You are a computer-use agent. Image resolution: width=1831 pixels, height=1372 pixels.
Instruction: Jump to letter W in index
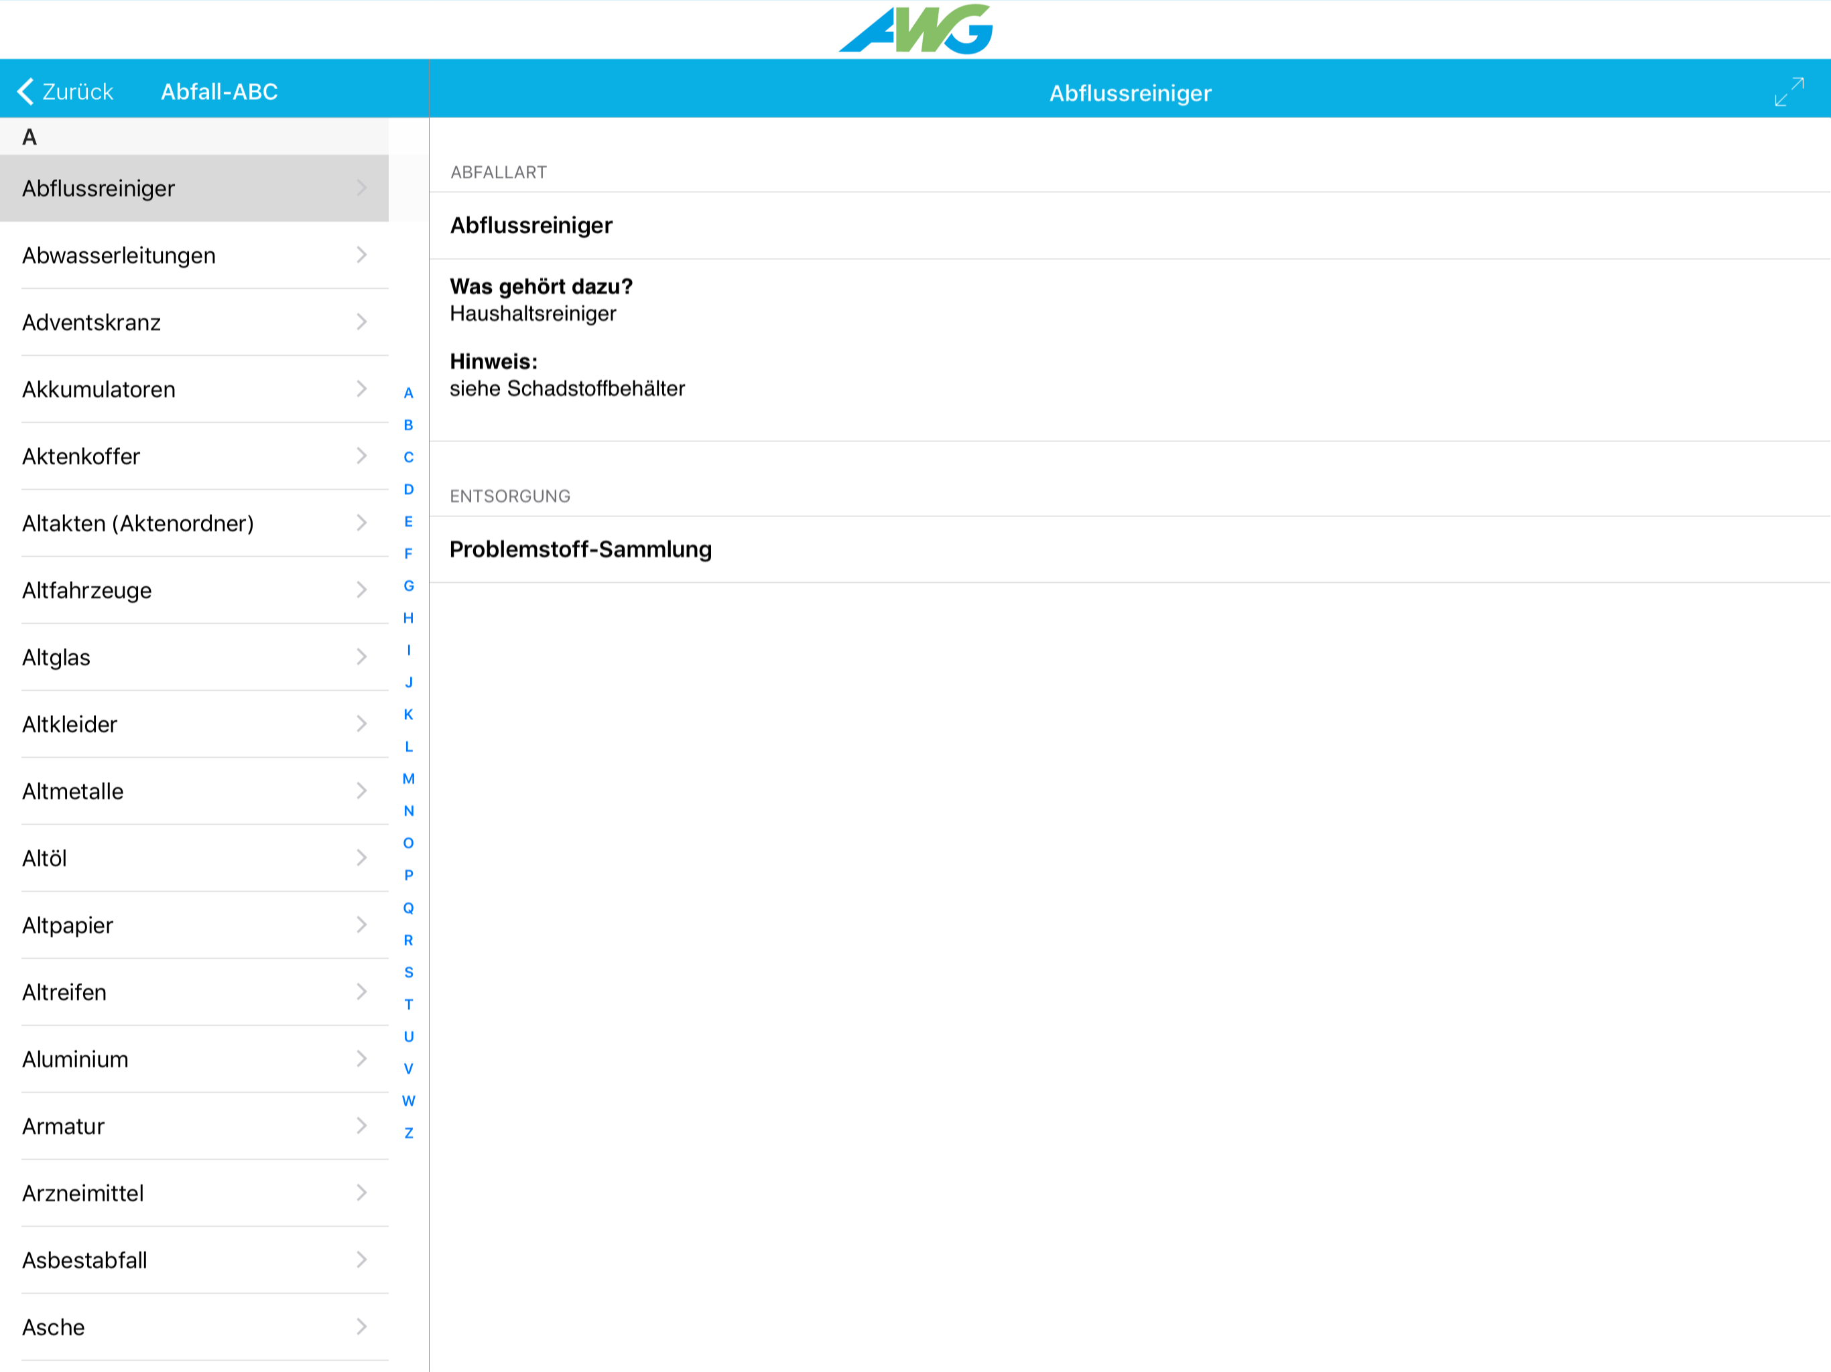tap(408, 1101)
